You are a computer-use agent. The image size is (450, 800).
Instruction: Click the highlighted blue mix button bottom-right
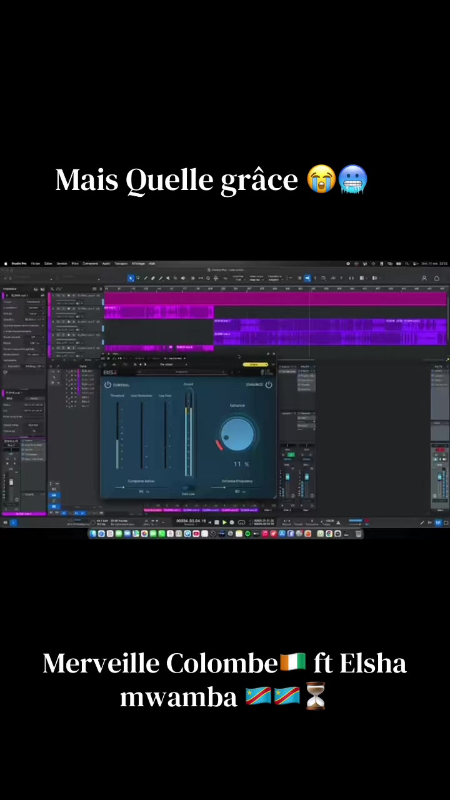click(x=438, y=522)
